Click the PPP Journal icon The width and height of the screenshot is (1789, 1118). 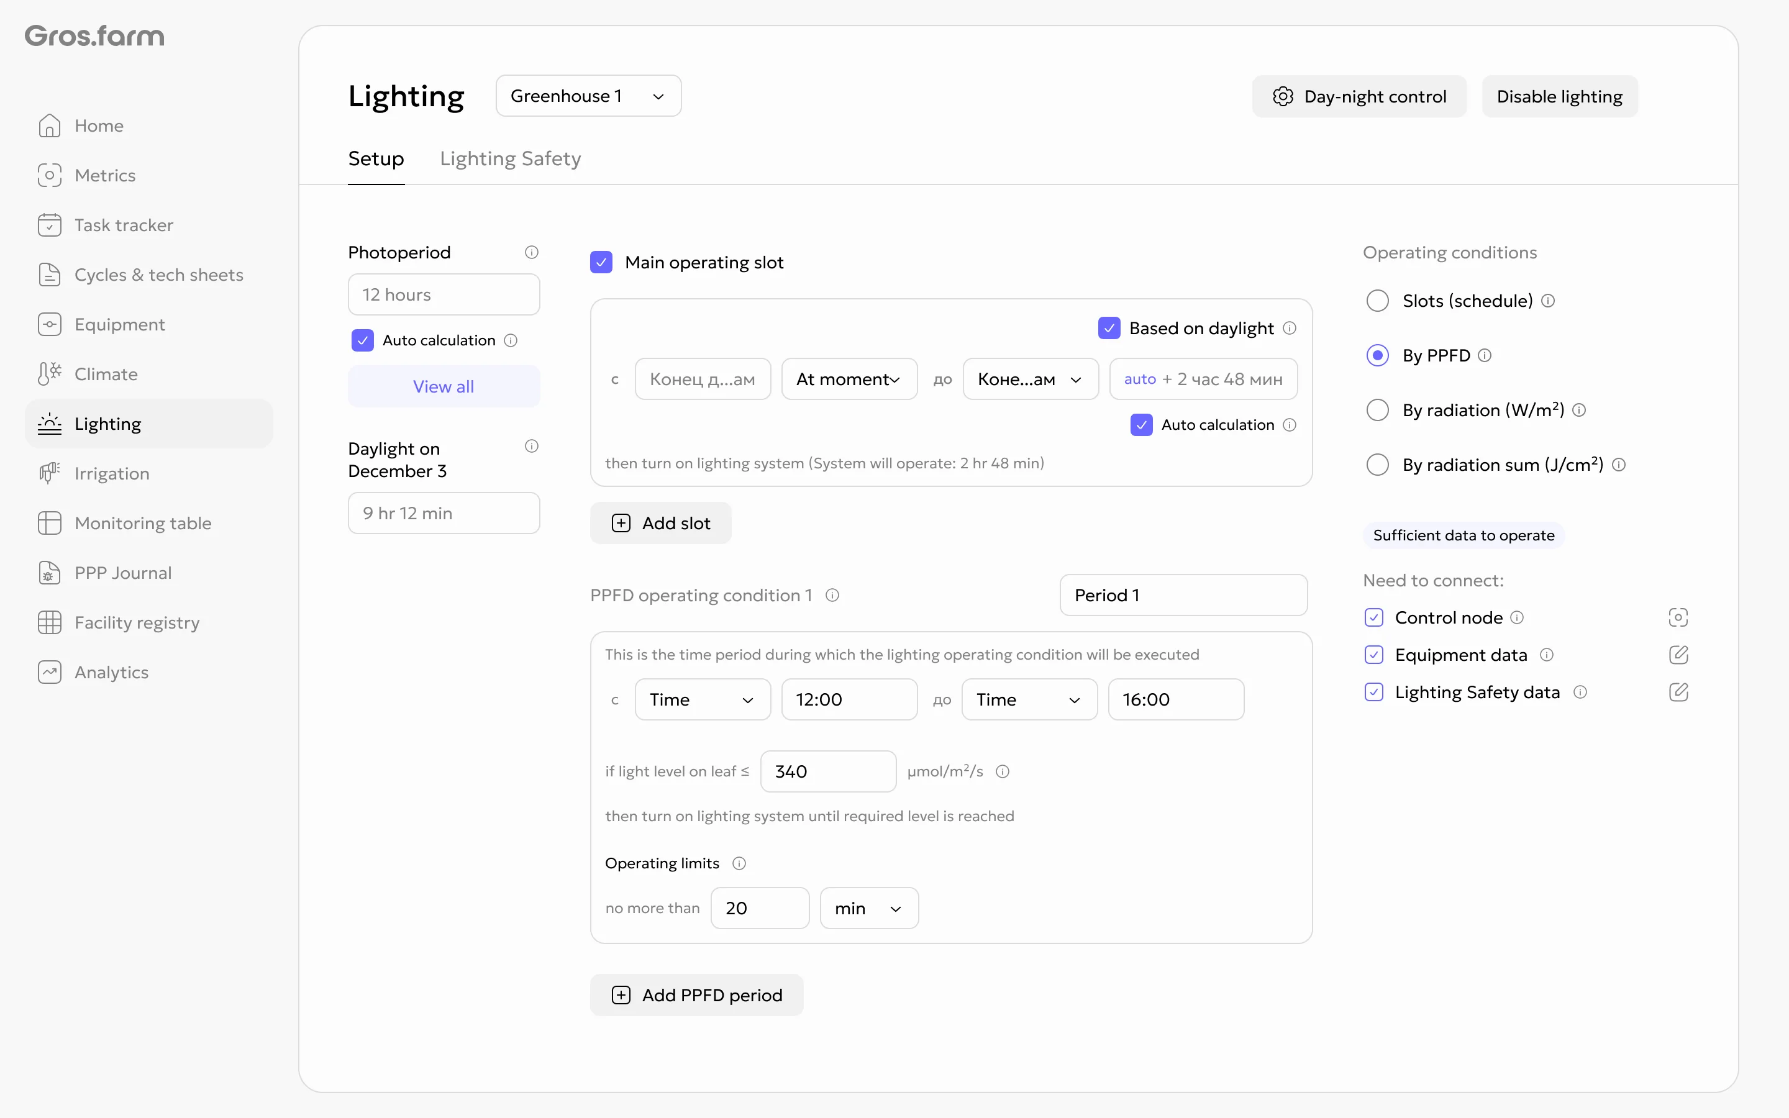50,572
